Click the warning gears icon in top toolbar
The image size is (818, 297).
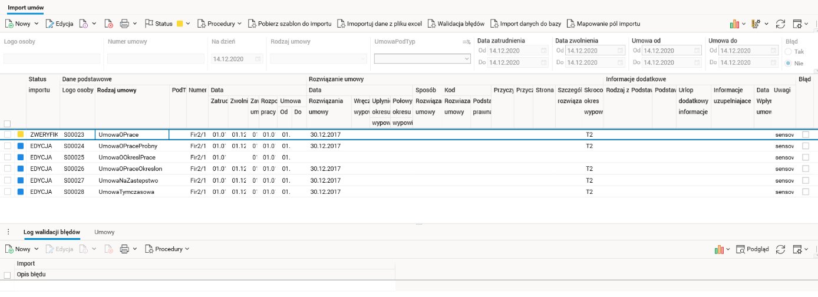click(757, 24)
